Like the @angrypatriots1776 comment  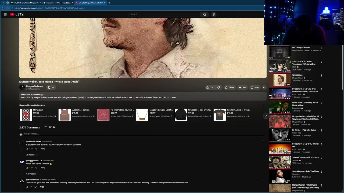coord(27,168)
